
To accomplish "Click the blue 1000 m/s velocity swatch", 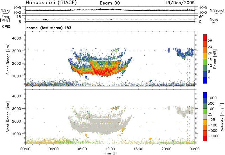I will [205, 95].
